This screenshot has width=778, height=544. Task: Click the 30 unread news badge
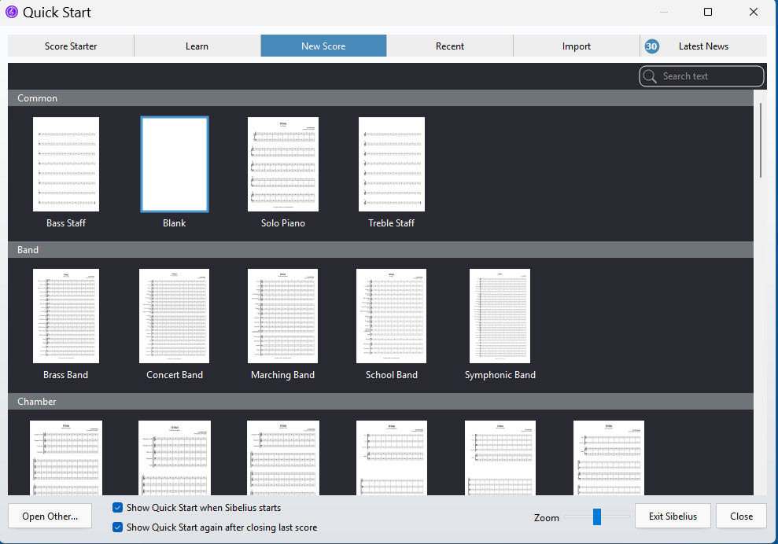click(x=651, y=46)
